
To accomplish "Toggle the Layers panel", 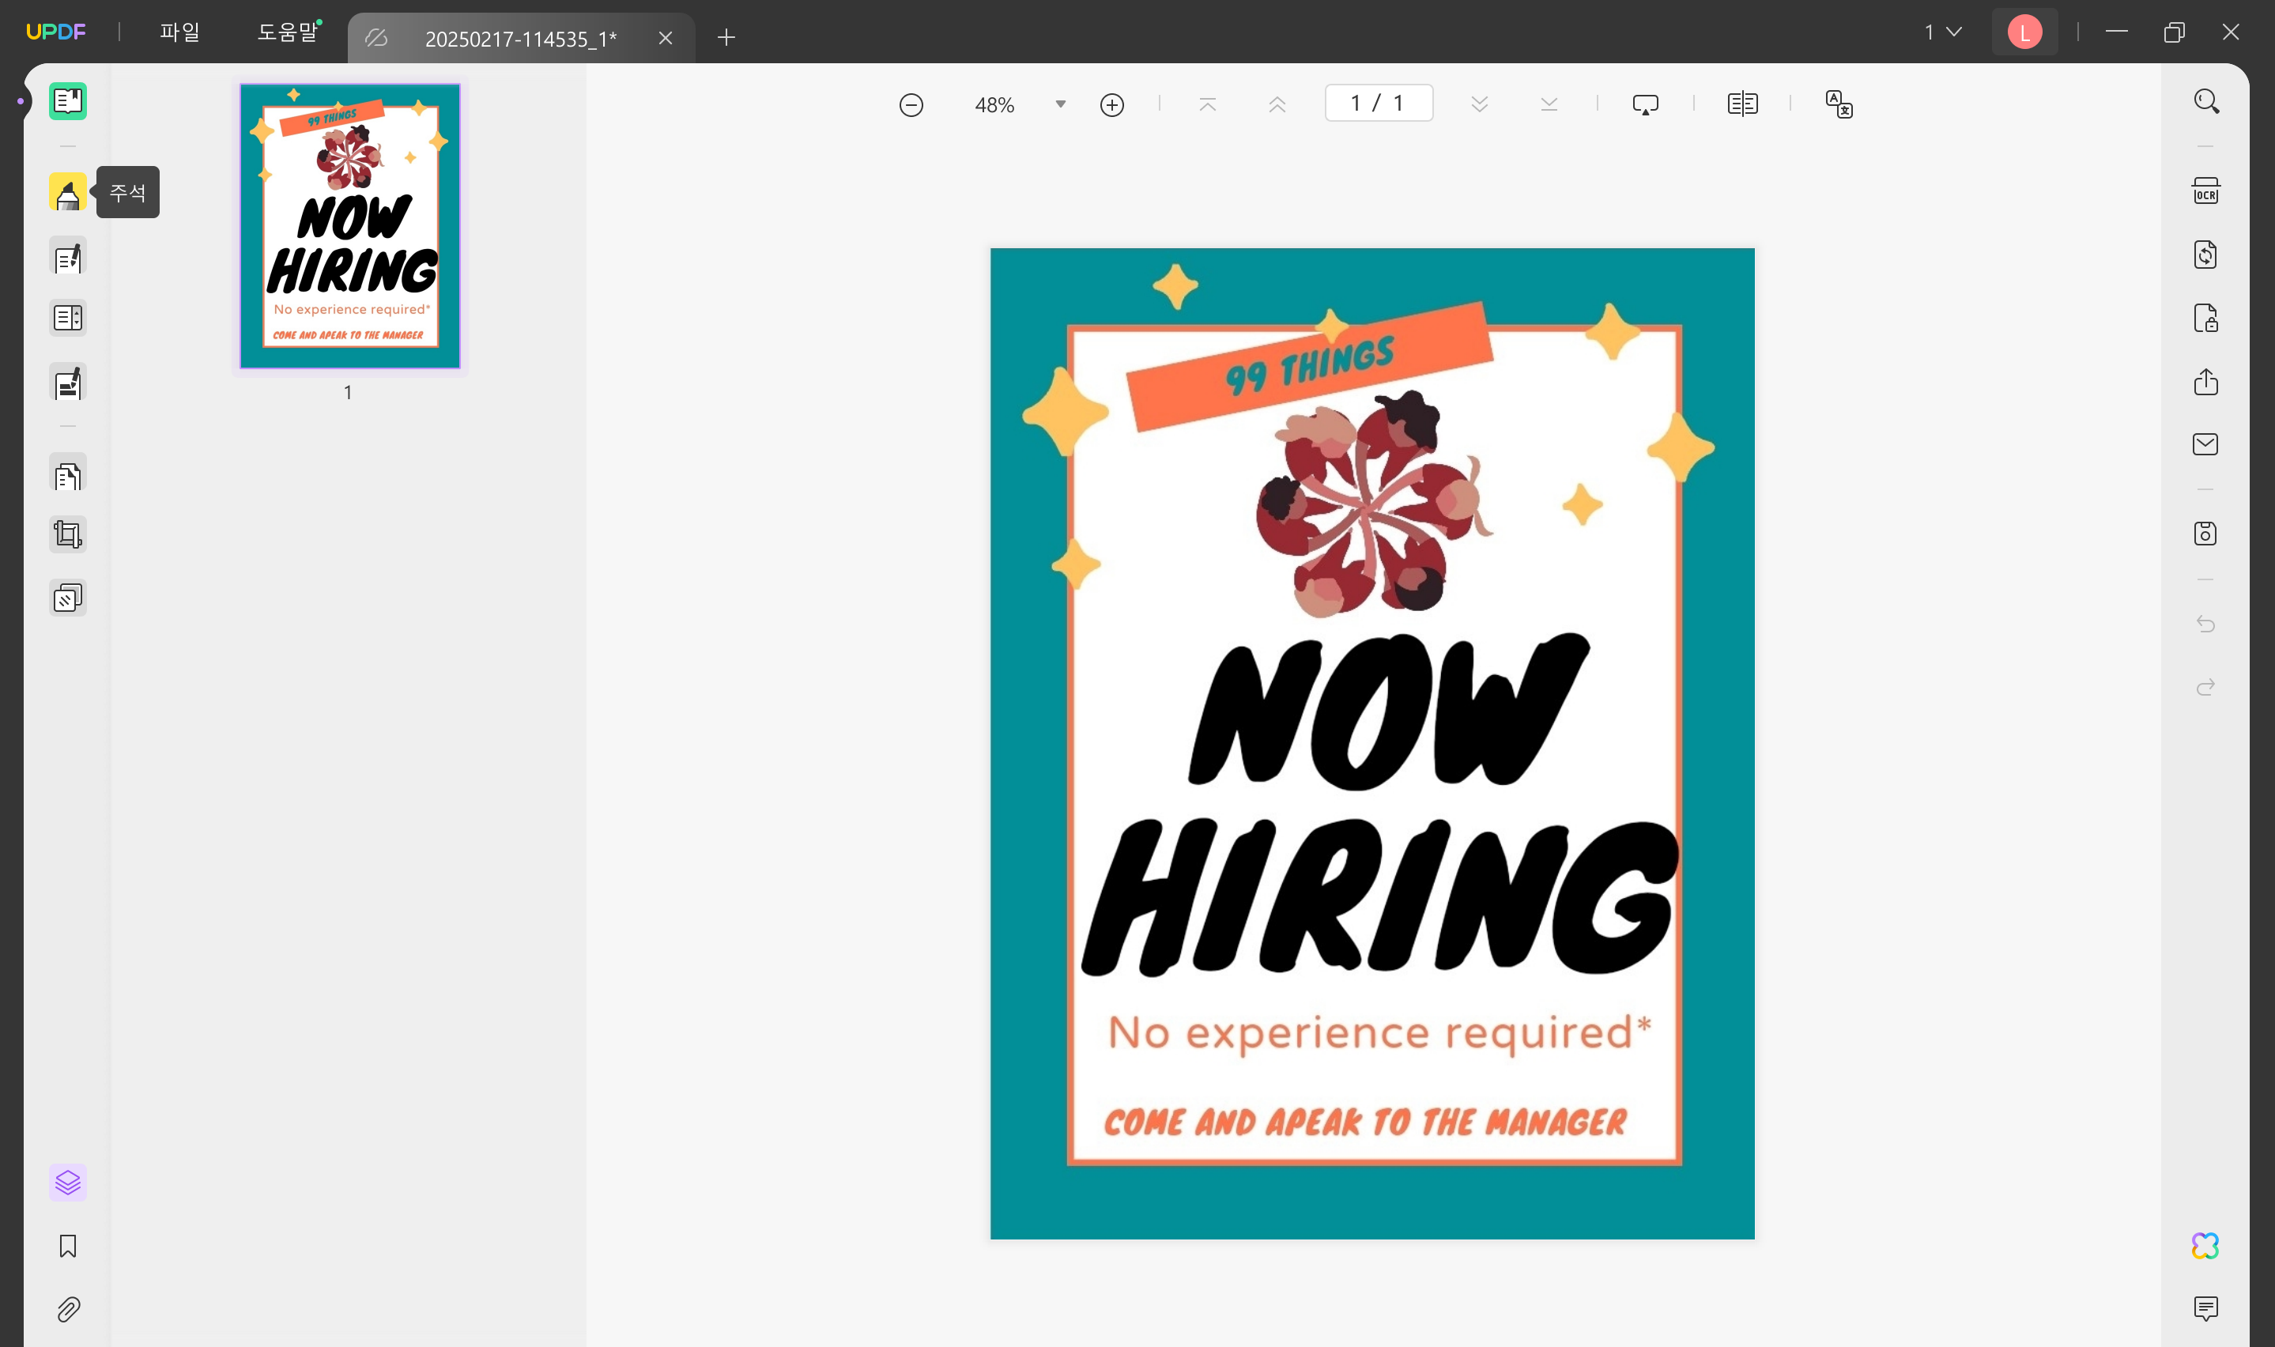I will pos(68,1183).
